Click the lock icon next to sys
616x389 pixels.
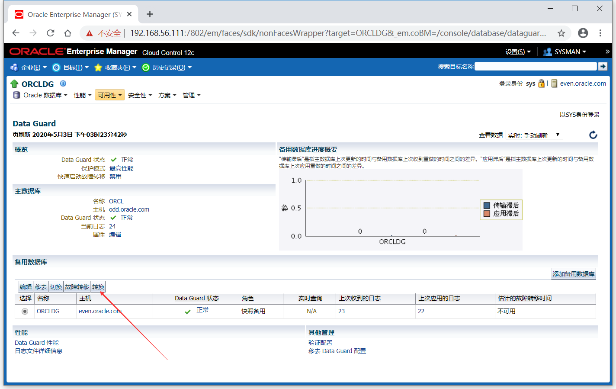(x=541, y=84)
